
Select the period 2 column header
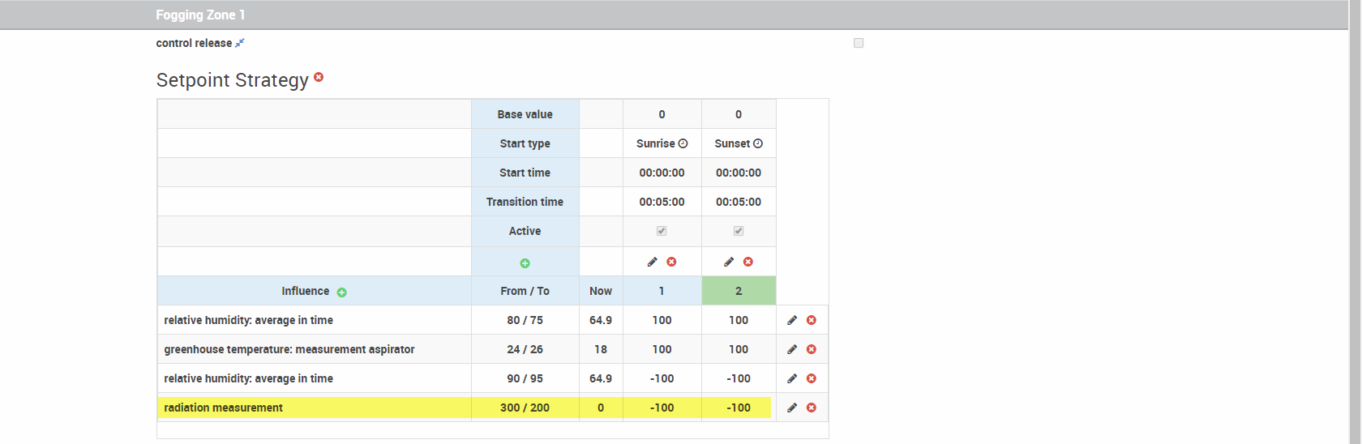(x=739, y=291)
